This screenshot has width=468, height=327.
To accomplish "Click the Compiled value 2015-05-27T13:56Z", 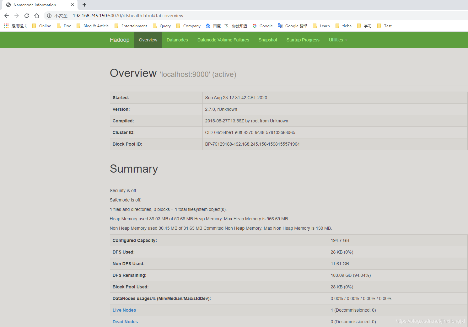I will coord(246,121).
